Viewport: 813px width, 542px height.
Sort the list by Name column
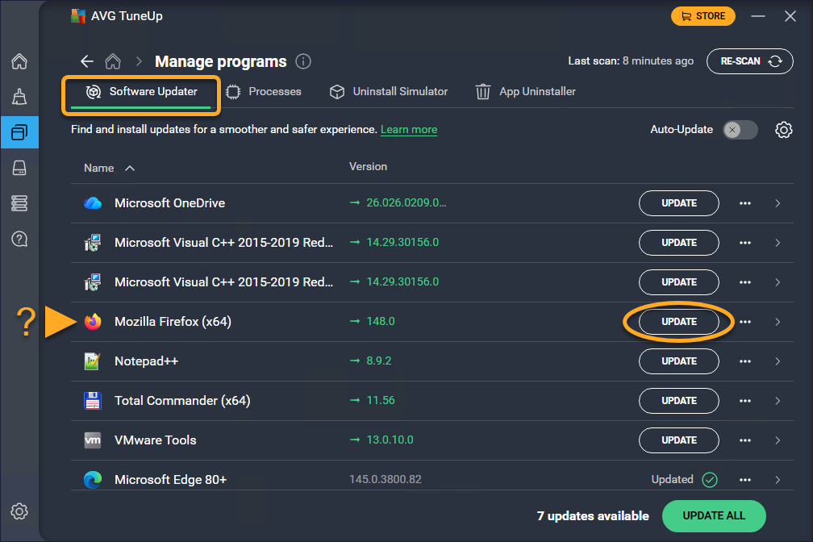tap(109, 168)
